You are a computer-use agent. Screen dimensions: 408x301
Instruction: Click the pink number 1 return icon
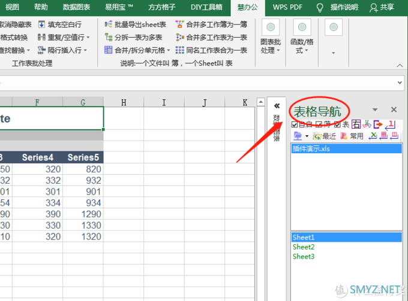[390, 125]
